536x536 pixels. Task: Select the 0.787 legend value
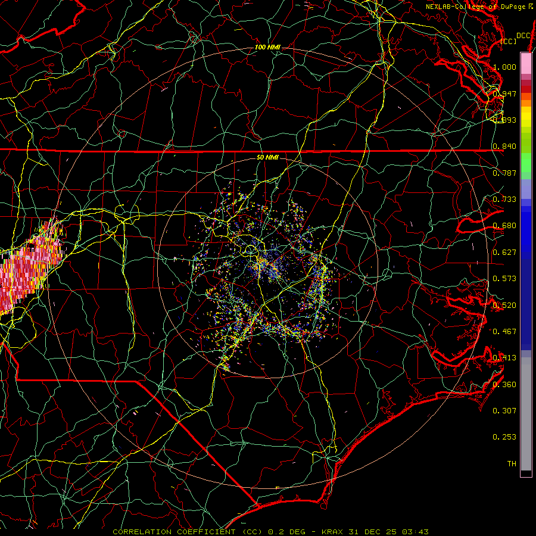pyautogui.click(x=504, y=173)
